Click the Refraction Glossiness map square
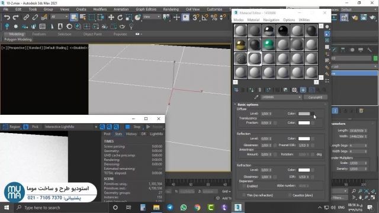 (275, 177)
